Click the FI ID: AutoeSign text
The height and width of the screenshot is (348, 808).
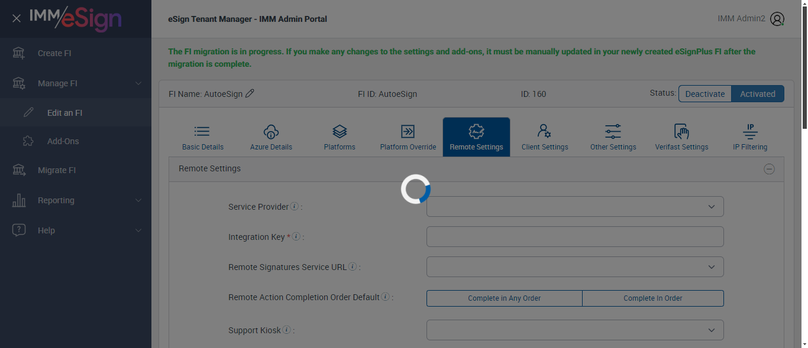[x=387, y=94]
